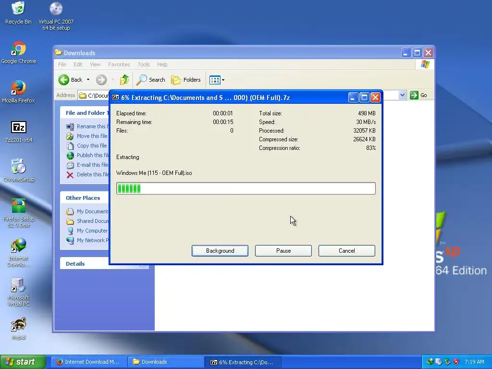
Task: Collapse the Other Places panel header
Action: coord(85,197)
